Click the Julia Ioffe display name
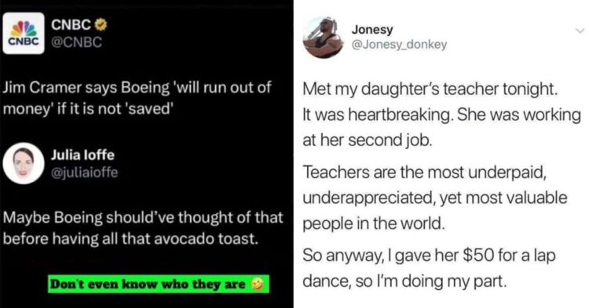Screen dimensions: 589x308 pos(82,154)
